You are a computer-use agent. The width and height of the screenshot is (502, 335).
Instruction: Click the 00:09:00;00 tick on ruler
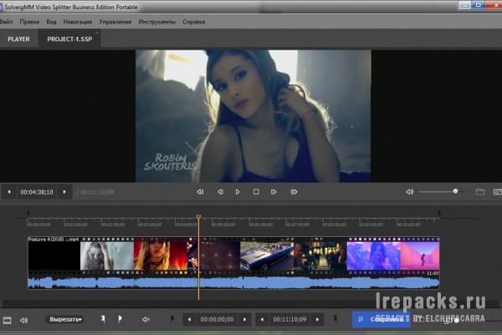pyautogui.click(x=371, y=224)
